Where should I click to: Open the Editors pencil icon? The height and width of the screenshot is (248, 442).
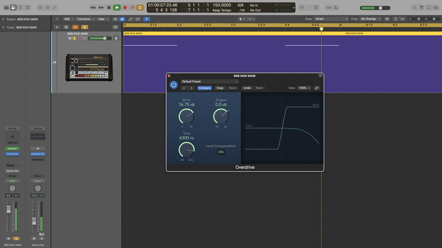[55, 7]
